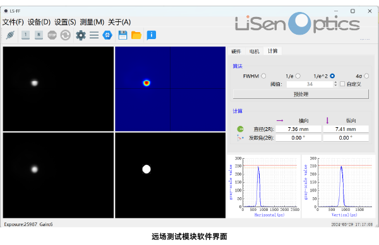The width and height of the screenshot is (379, 245).
Task: Click the blue hexagon toolbar icon
Action: (107, 35)
